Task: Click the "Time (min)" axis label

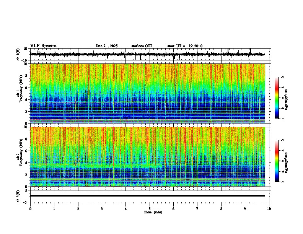Action: point(153,212)
